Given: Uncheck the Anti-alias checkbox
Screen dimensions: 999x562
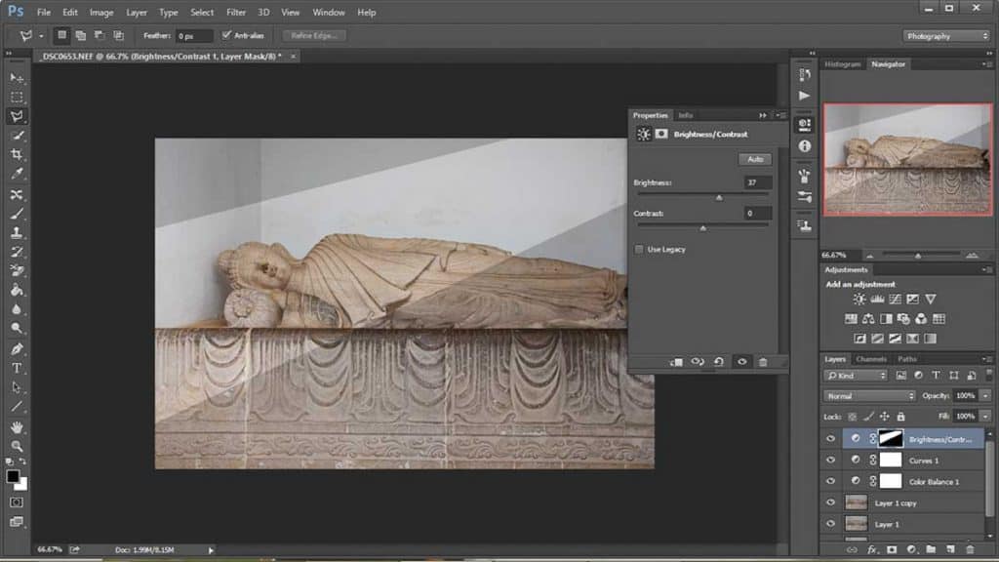Looking at the screenshot, I should (226, 35).
